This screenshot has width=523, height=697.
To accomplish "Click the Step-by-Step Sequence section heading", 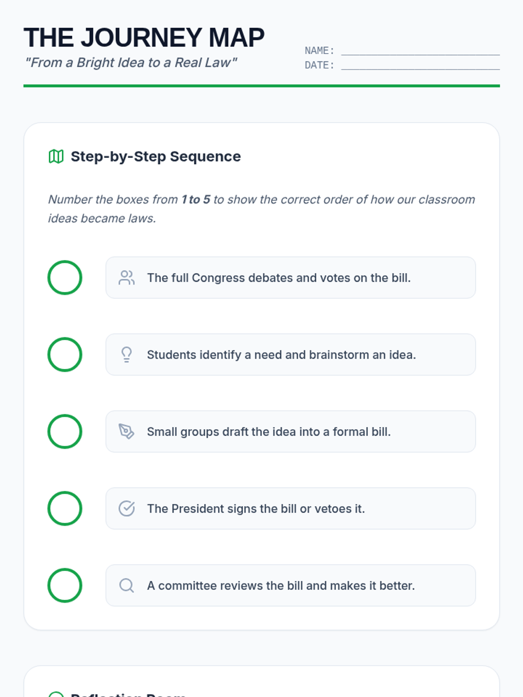I will (156, 156).
